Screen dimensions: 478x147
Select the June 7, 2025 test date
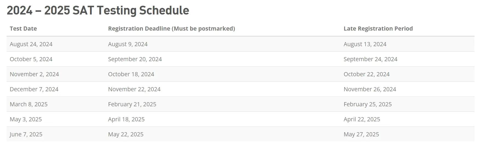26,134
